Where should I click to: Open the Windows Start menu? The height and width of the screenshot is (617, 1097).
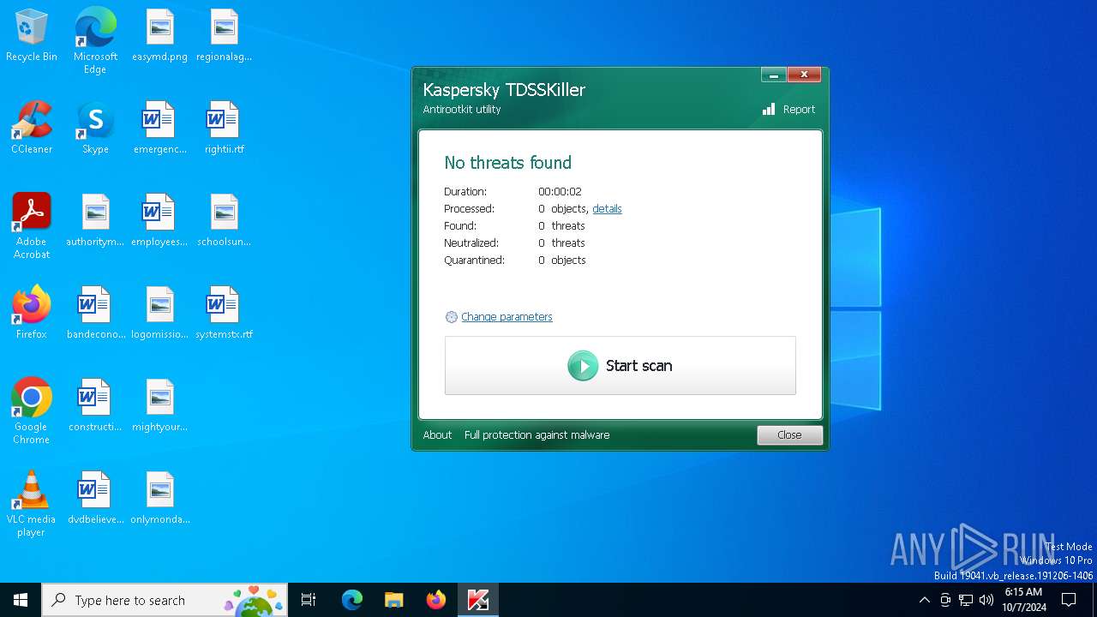click(x=21, y=600)
